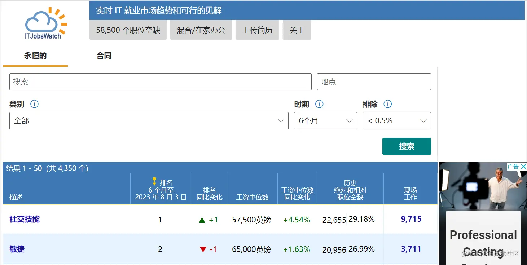This screenshot has height=265, width=527.
Task: Click the 上传简历 navigation button
Action: 257,30
